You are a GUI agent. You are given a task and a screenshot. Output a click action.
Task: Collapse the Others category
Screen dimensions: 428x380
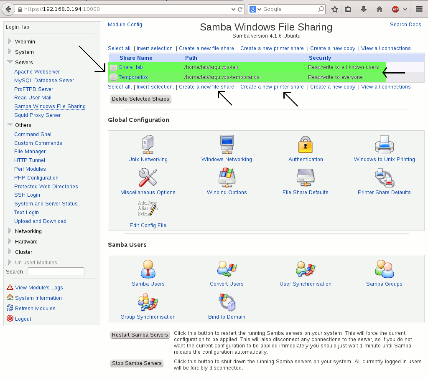click(x=10, y=125)
